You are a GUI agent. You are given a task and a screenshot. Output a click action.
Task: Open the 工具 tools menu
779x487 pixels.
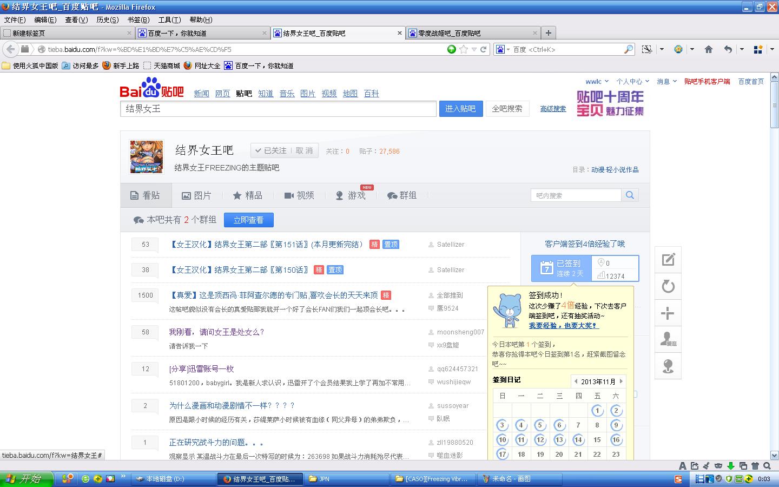click(x=169, y=20)
